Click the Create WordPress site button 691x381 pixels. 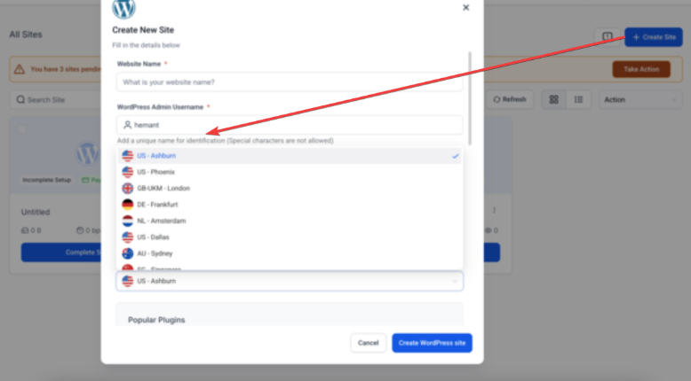[432, 343]
